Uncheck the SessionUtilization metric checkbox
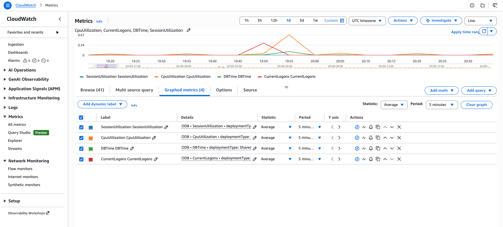 [x=81, y=127]
